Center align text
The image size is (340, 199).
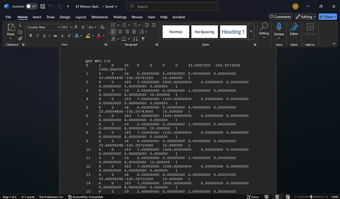click(x=120, y=32)
